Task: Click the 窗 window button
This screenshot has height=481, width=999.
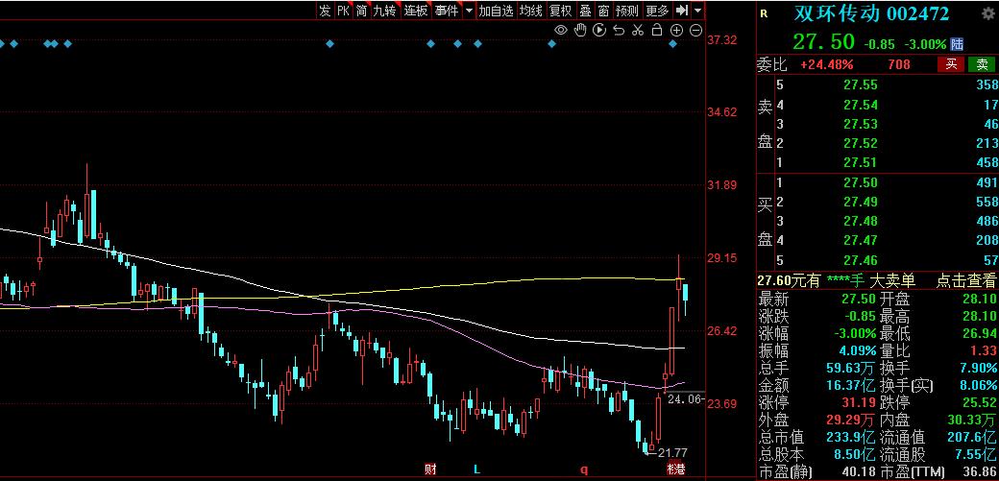Action: [603, 11]
